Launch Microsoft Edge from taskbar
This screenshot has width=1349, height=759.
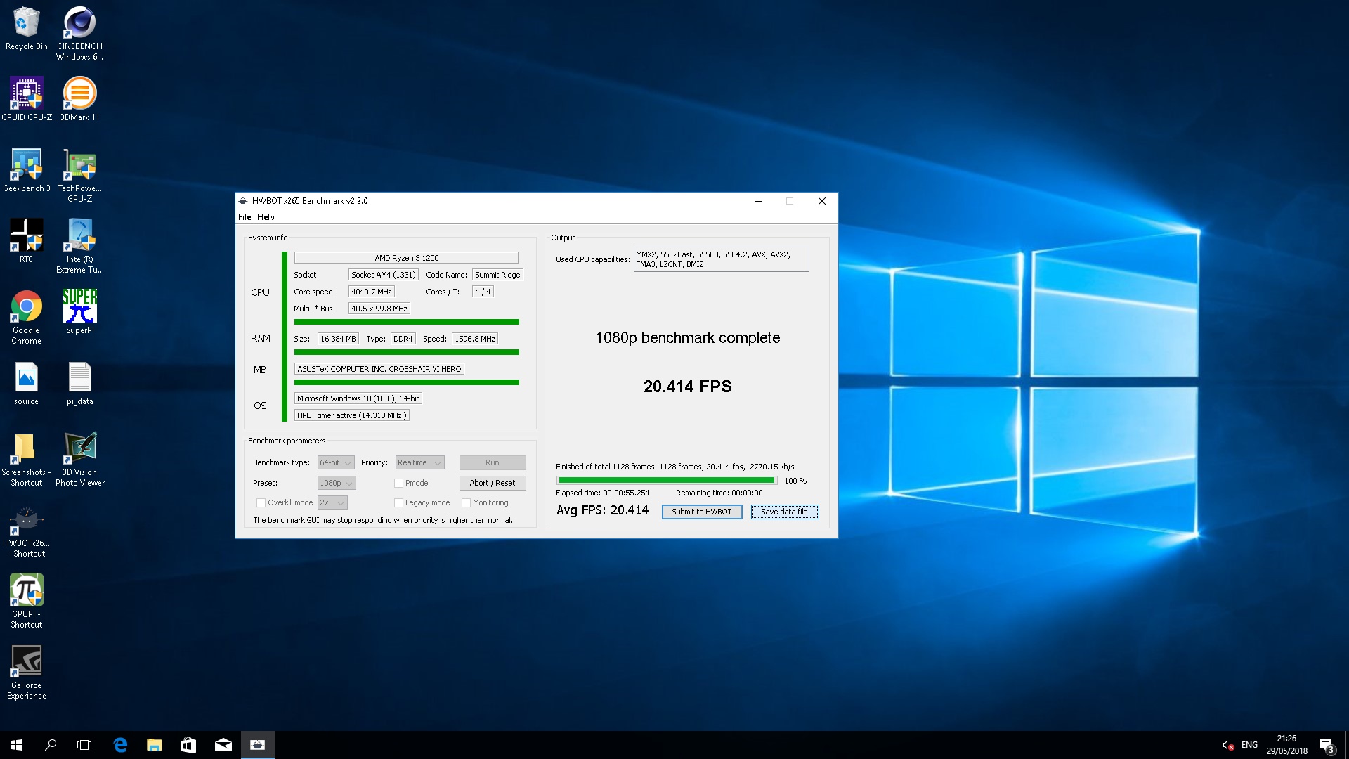pos(120,745)
